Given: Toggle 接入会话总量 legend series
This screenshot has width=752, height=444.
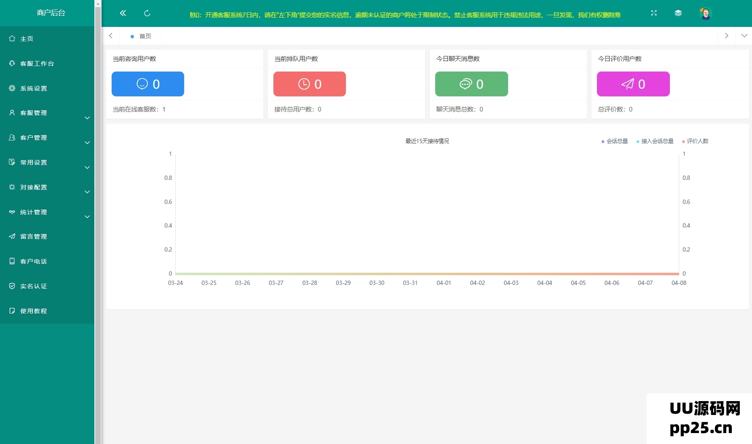Looking at the screenshot, I should 655,141.
